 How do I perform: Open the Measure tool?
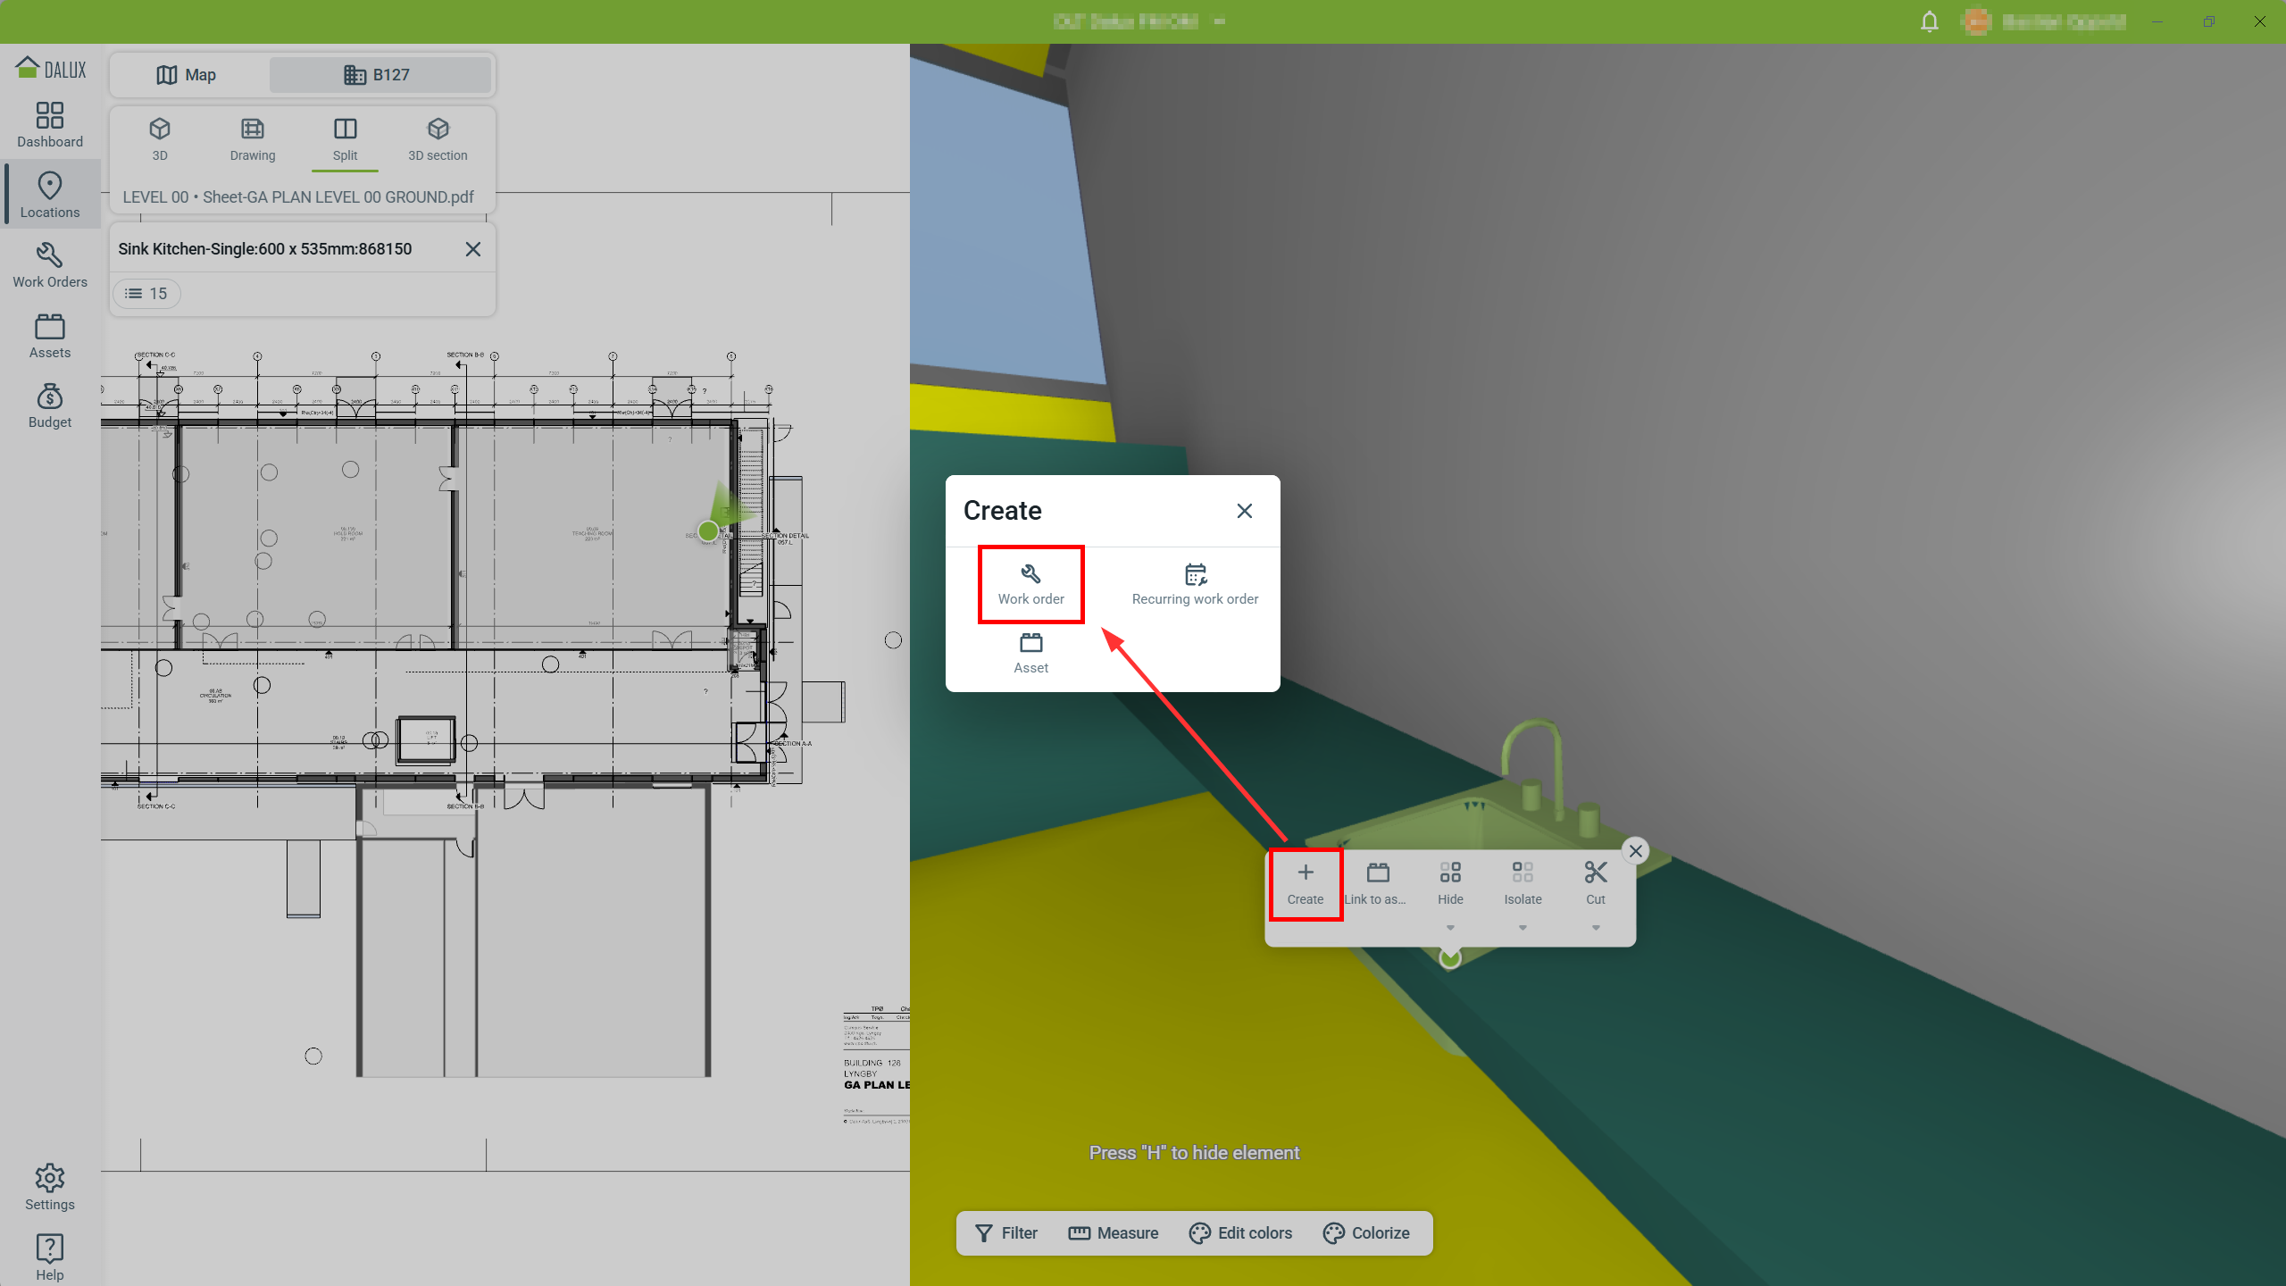1114,1233
